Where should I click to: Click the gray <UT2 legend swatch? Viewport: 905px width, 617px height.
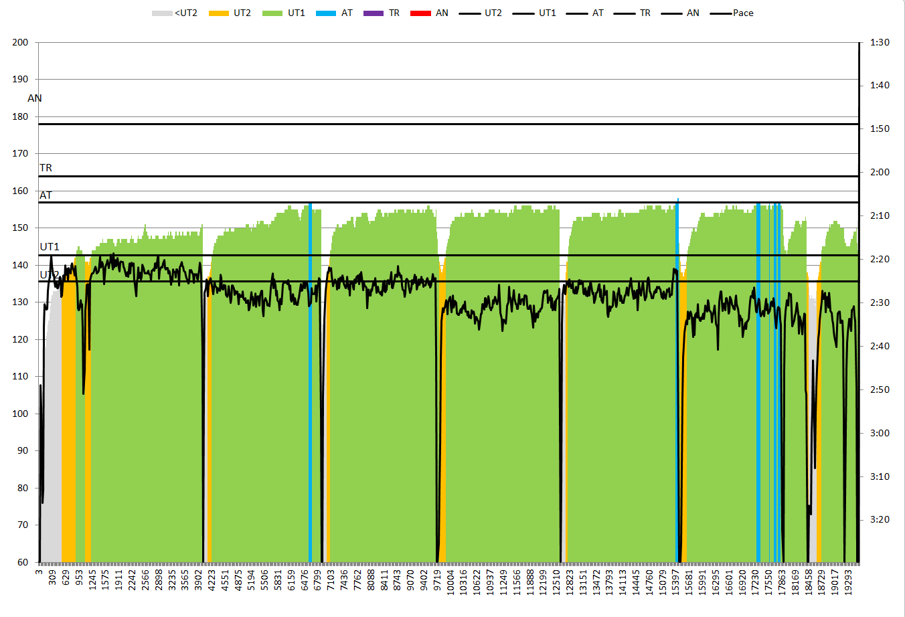(x=162, y=13)
